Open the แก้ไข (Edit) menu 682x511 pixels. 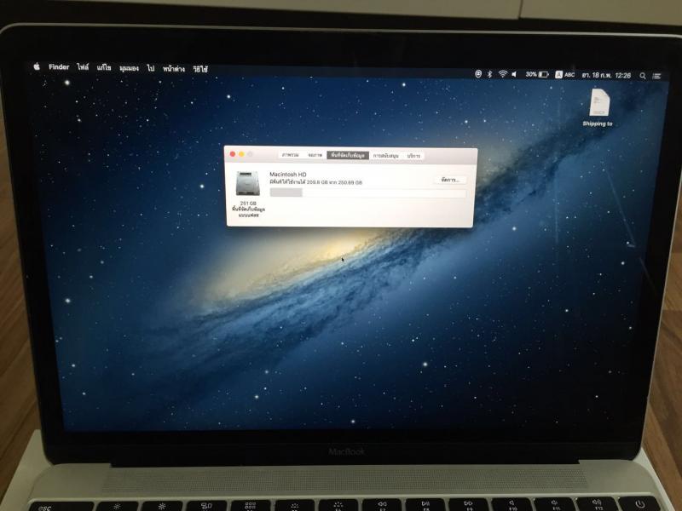[104, 68]
